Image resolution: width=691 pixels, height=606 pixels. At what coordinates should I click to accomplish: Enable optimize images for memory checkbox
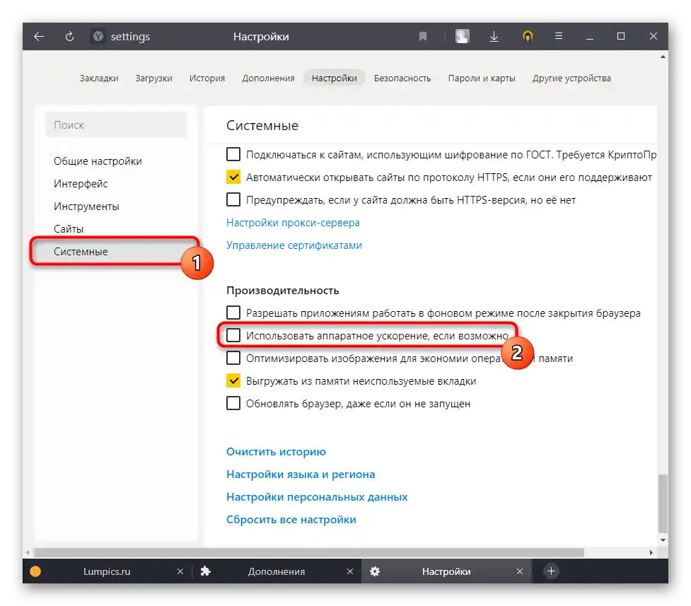pos(233,357)
